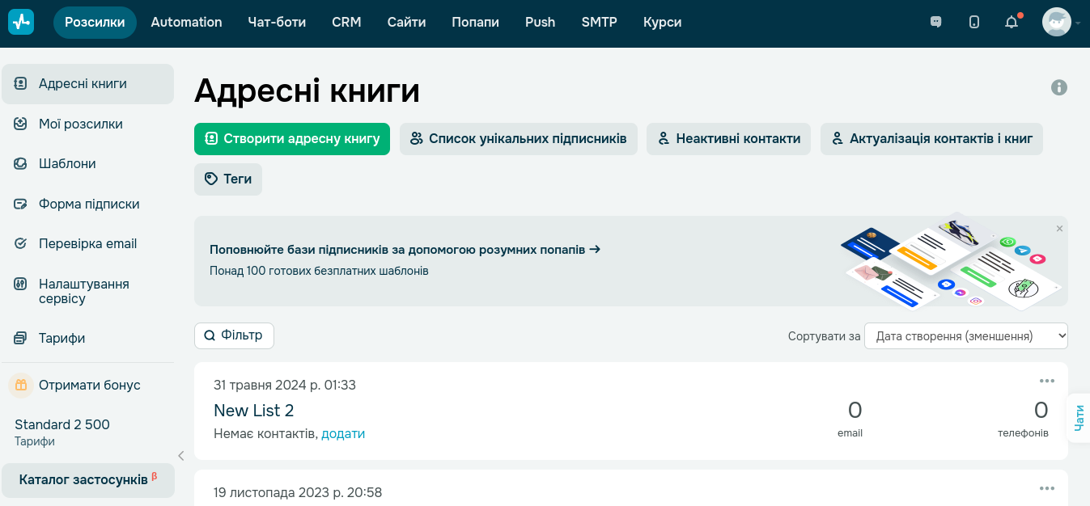Click the mobile app icon in the header
Viewport: 1090px width, 506px height.
click(x=973, y=22)
